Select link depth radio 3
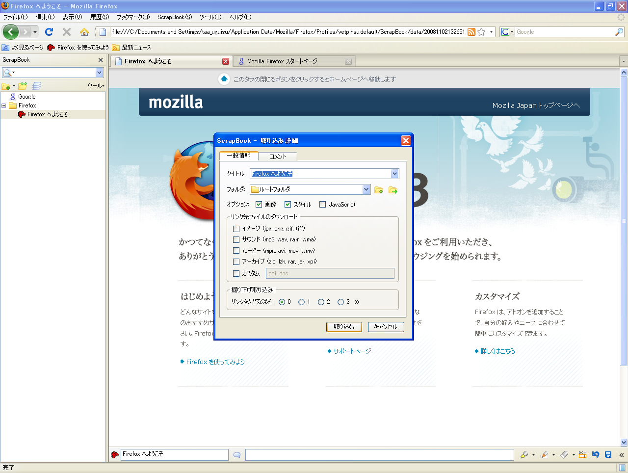628x473 pixels. (340, 302)
